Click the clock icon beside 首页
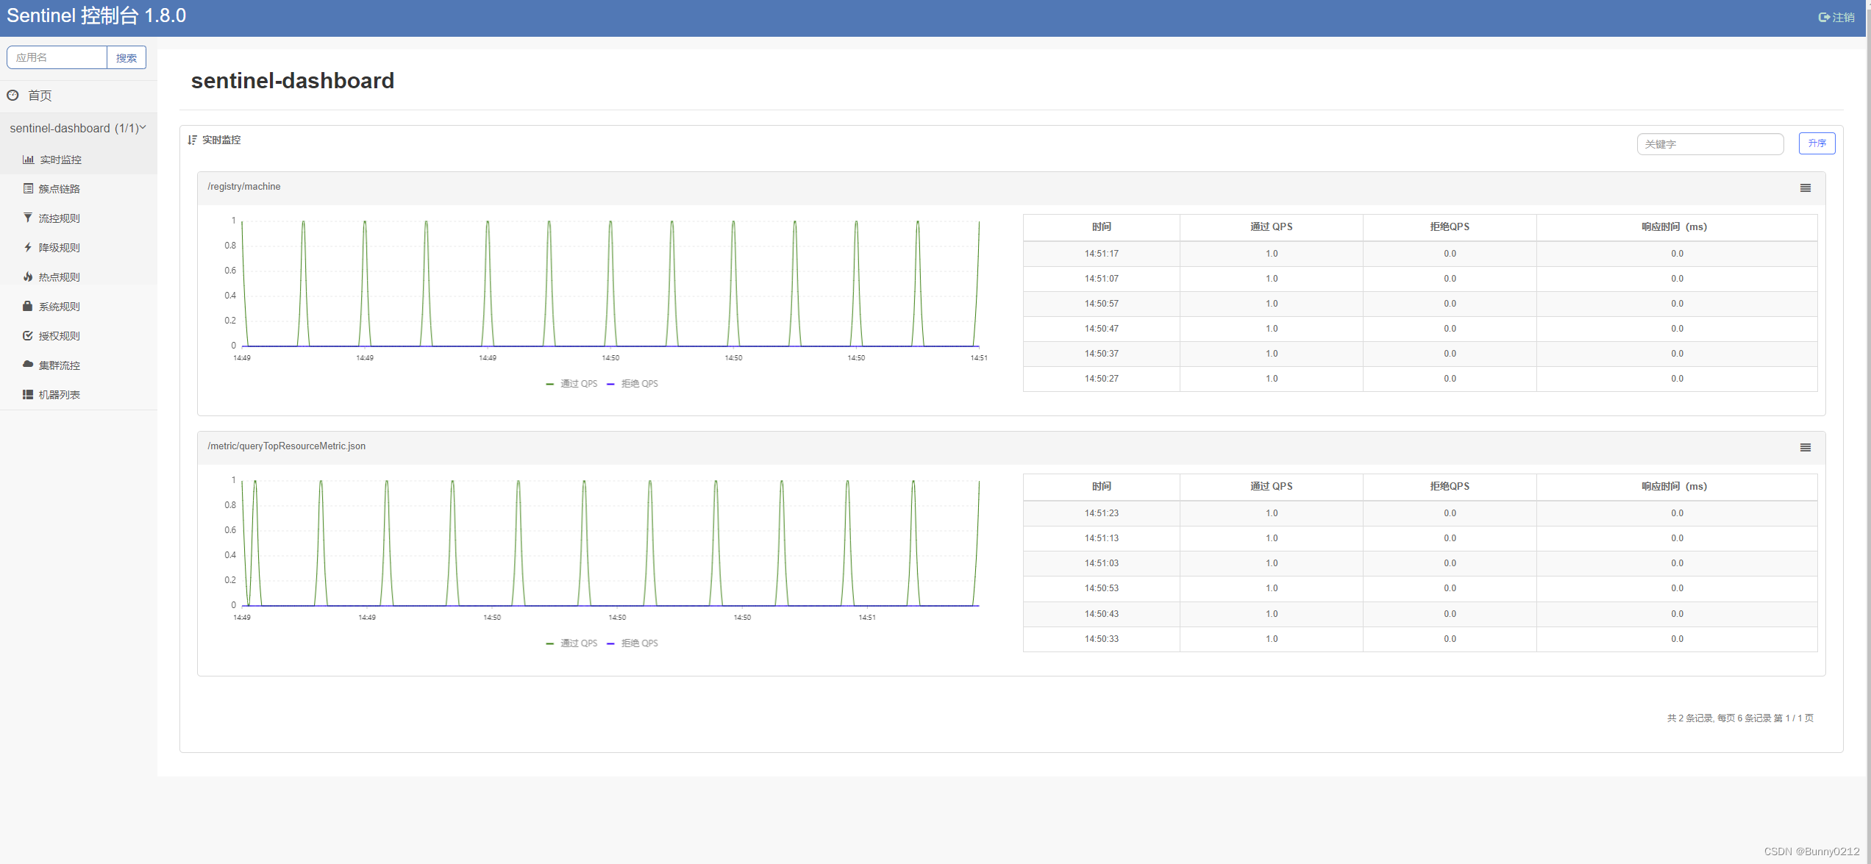This screenshot has width=1871, height=864. coord(13,96)
